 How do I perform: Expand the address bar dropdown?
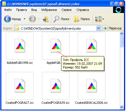point(98,28)
